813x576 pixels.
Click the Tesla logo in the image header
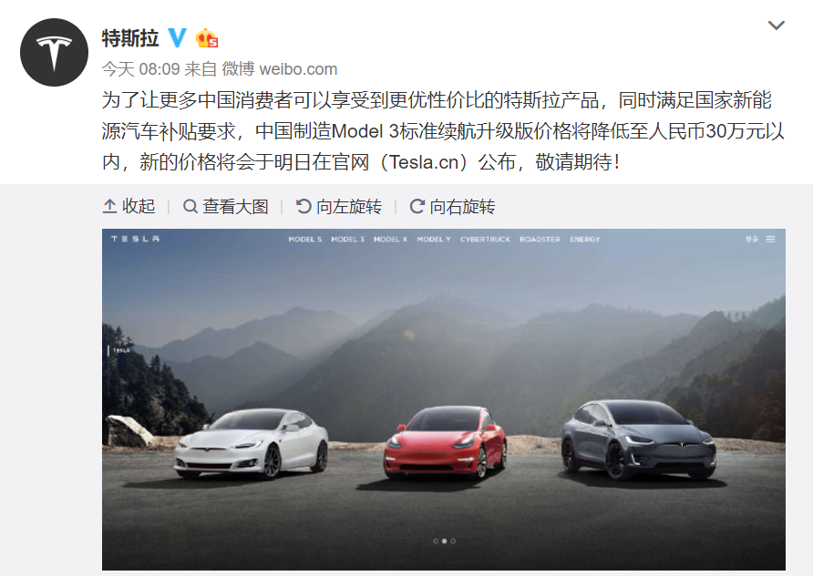(135, 239)
